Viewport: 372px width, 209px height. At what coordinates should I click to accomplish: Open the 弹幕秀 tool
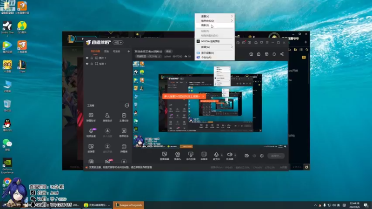124,148
